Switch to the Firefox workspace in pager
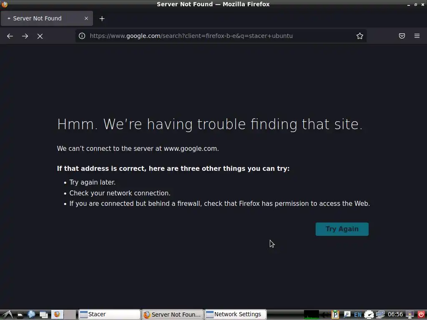Image resolution: width=427 pixels, height=320 pixels. click(x=57, y=315)
